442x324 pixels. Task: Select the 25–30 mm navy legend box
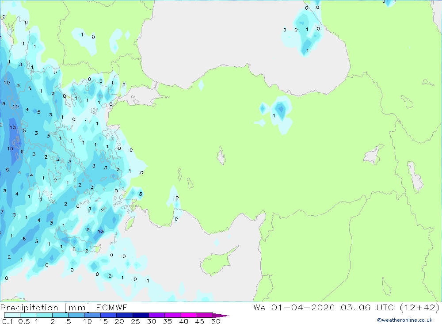(x=141, y=315)
